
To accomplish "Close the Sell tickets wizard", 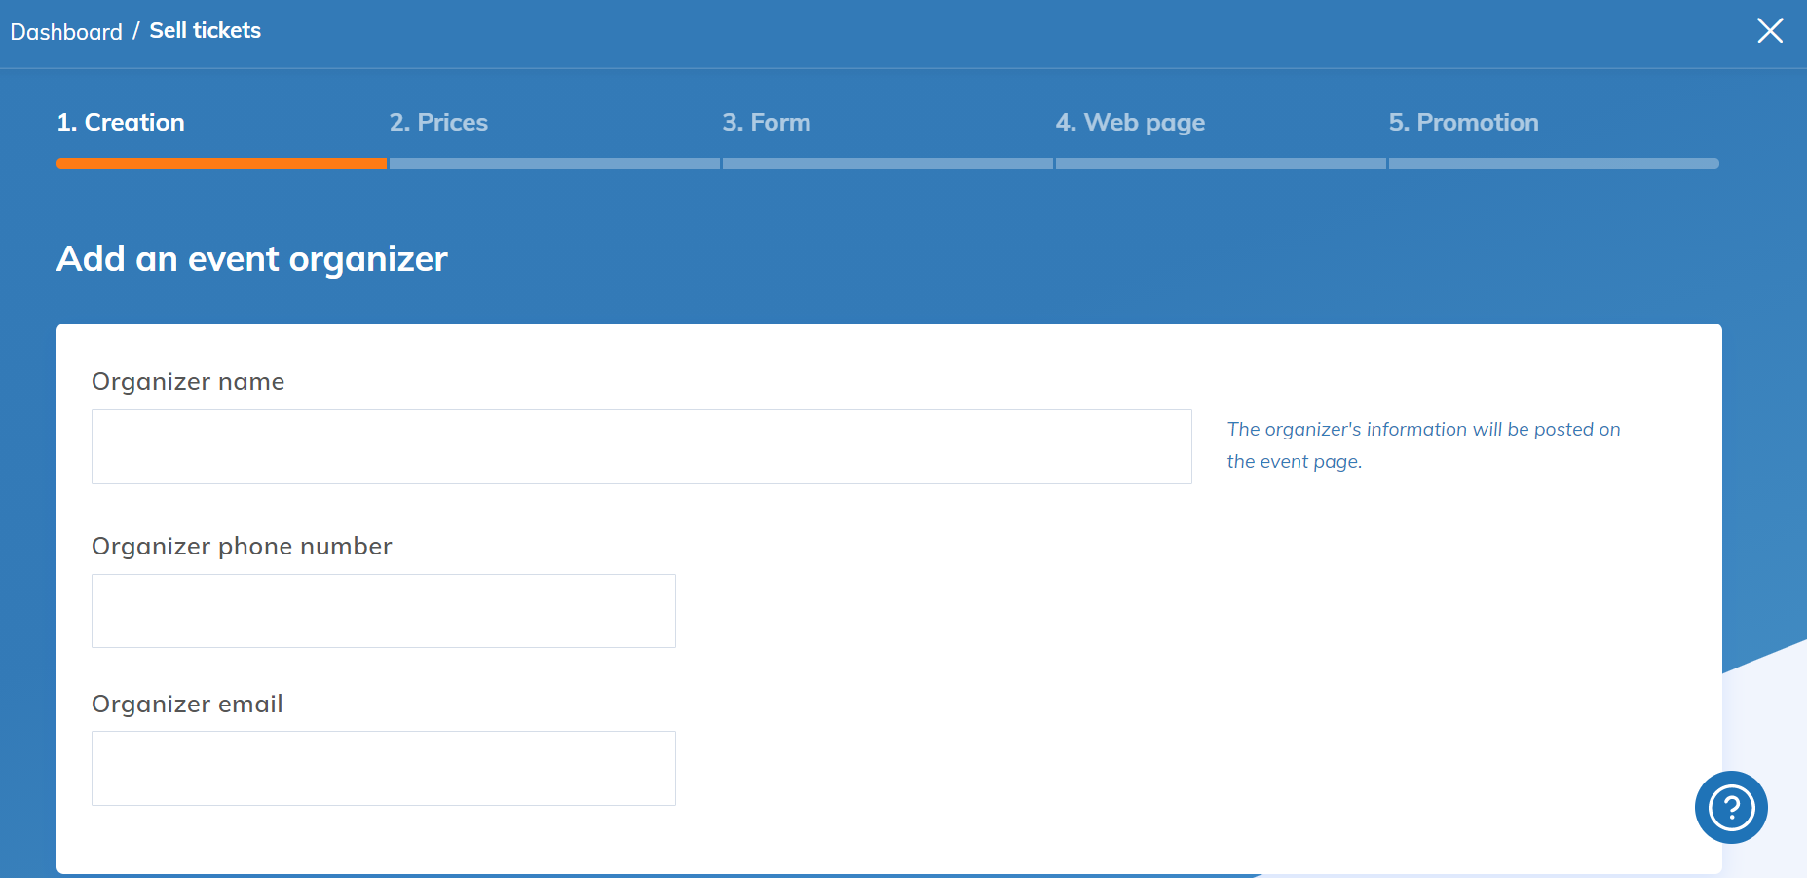I will click(1769, 31).
